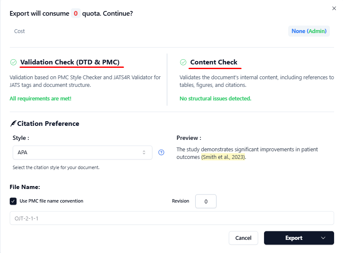Click the Content Check green checkmark icon
Viewport: 343px width, 253px height.
coord(183,62)
